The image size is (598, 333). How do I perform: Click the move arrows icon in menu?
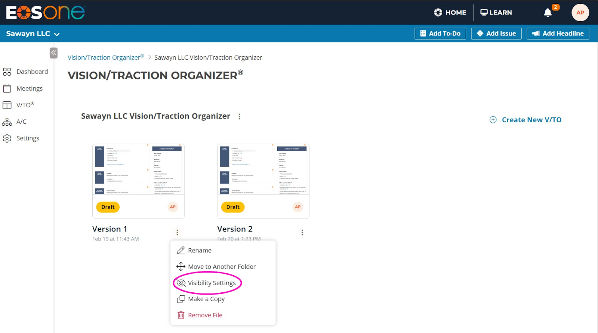click(181, 267)
